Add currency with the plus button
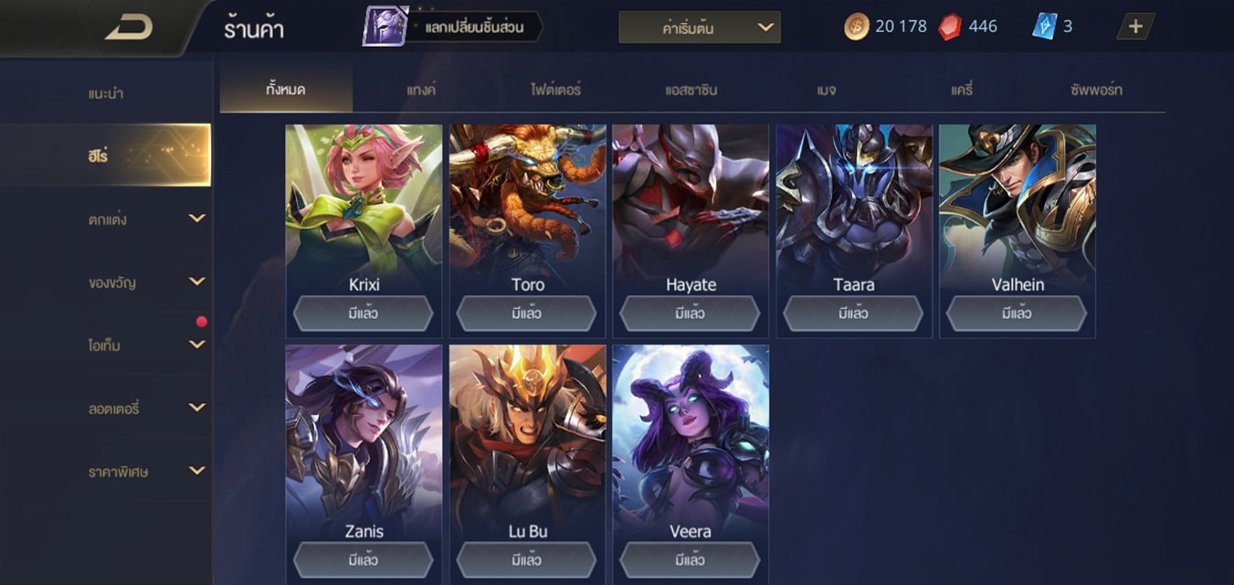1234x585 pixels. pyautogui.click(x=1135, y=27)
